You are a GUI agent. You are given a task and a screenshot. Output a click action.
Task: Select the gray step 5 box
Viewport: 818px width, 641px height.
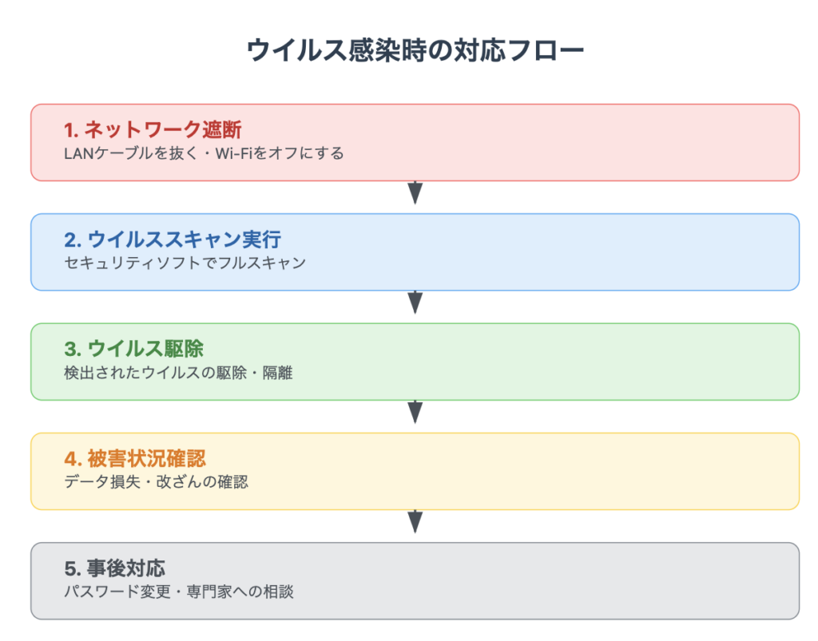(415, 580)
